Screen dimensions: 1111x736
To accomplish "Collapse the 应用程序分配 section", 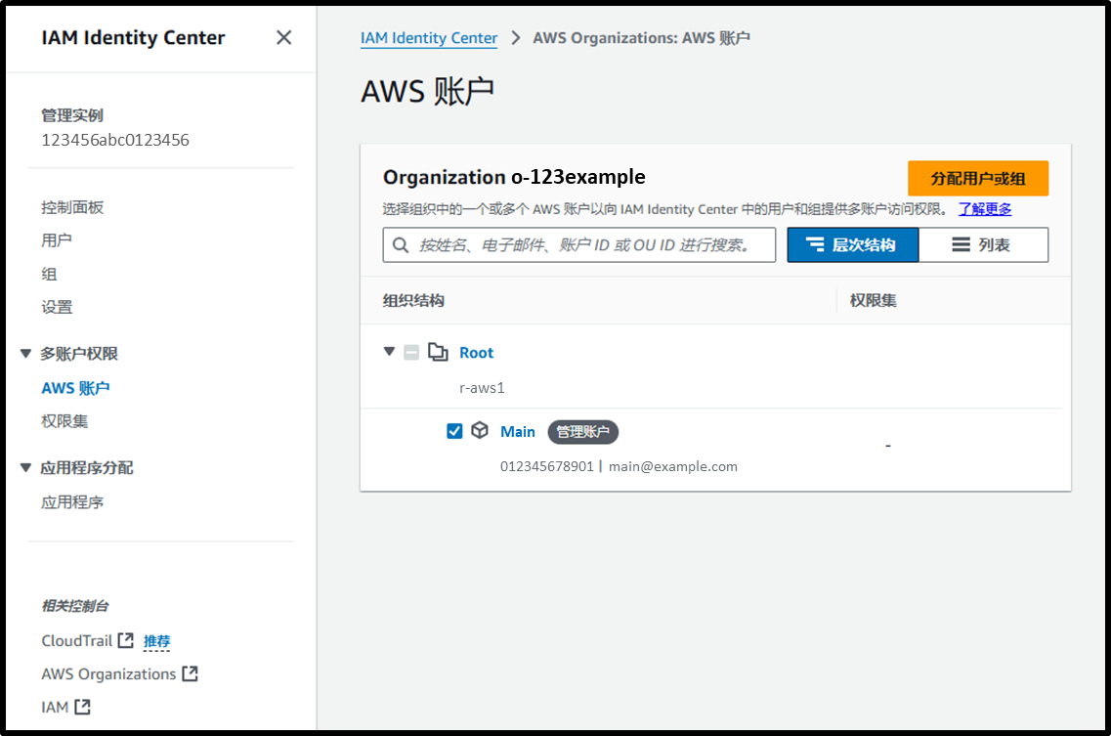I will coord(25,467).
